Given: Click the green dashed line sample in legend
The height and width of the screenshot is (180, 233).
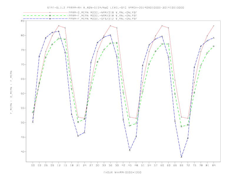Looking at the screenshot, I should click(x=46, y=16).
